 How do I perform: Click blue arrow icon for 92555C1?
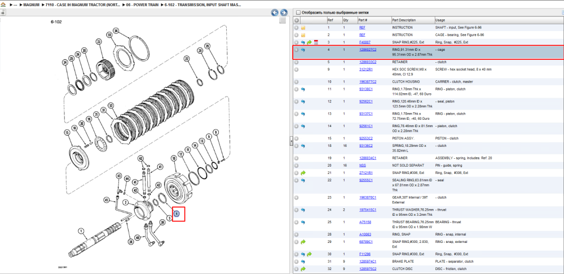tap(303, 180)
